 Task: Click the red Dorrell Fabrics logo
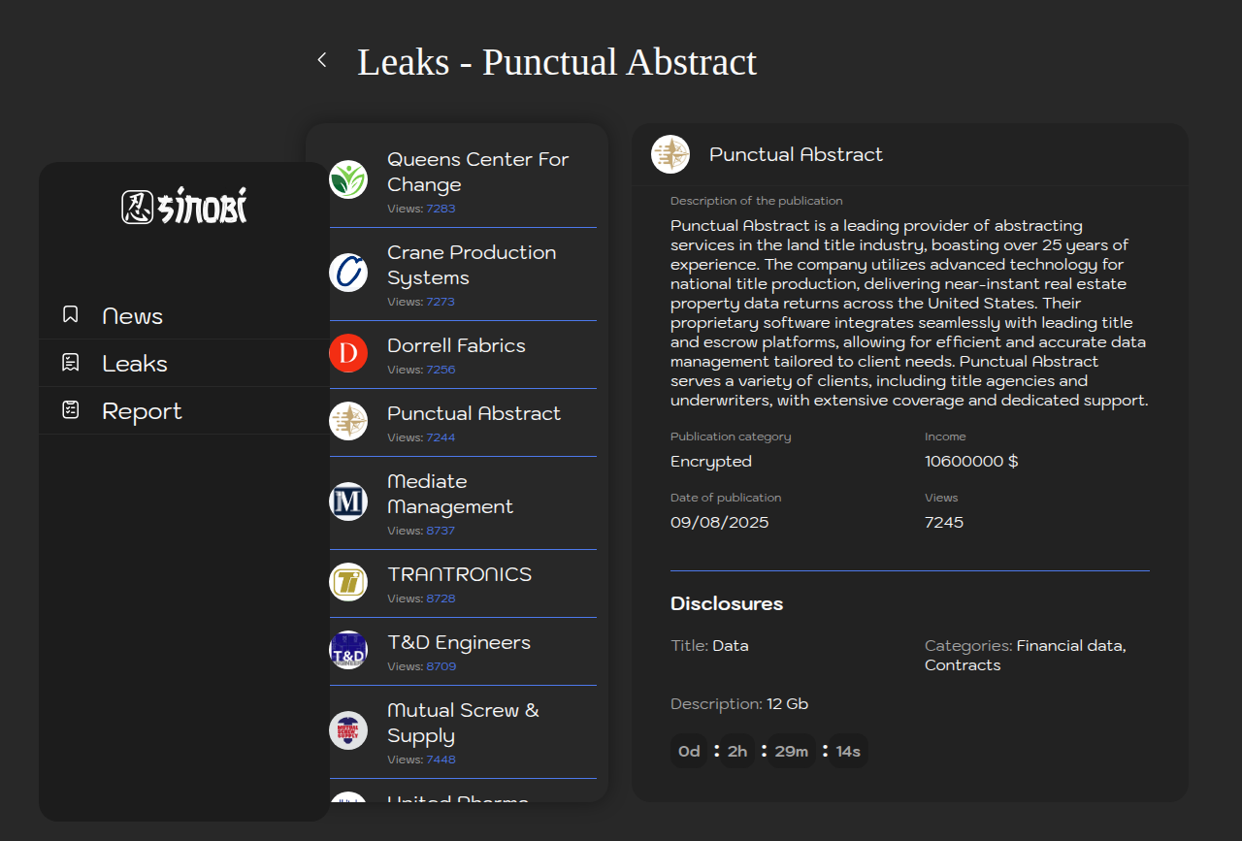point(348,353)
